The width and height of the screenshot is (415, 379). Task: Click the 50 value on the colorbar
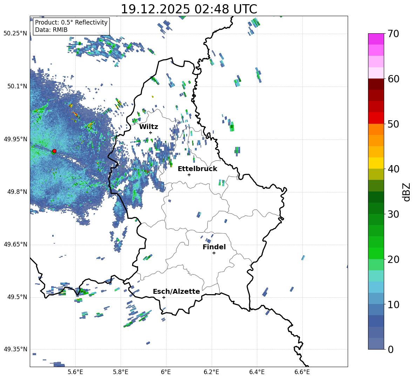(x=393, y=124)
